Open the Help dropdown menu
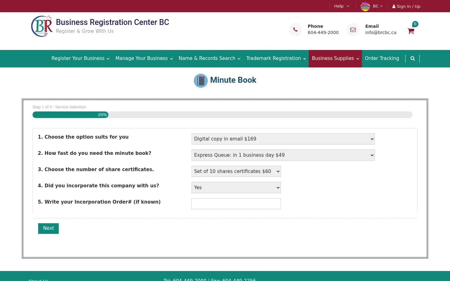Screen dimensions: 450x281 pos(342,6)
